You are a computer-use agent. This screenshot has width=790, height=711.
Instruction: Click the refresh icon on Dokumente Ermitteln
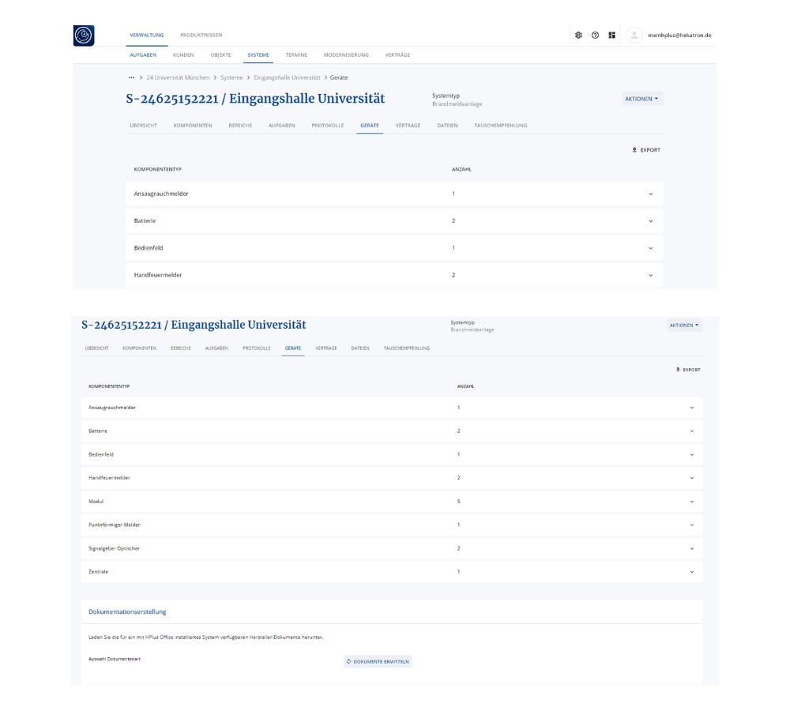pos(349,661)
